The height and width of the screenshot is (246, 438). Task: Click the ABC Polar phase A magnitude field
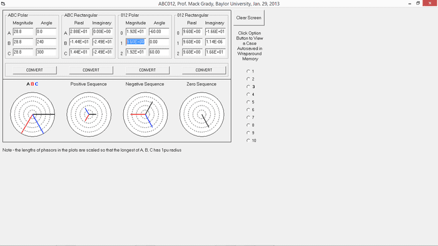(23, 32)
